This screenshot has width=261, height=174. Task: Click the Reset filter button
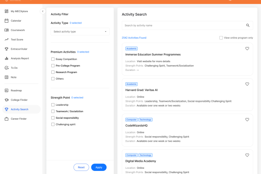81,167
